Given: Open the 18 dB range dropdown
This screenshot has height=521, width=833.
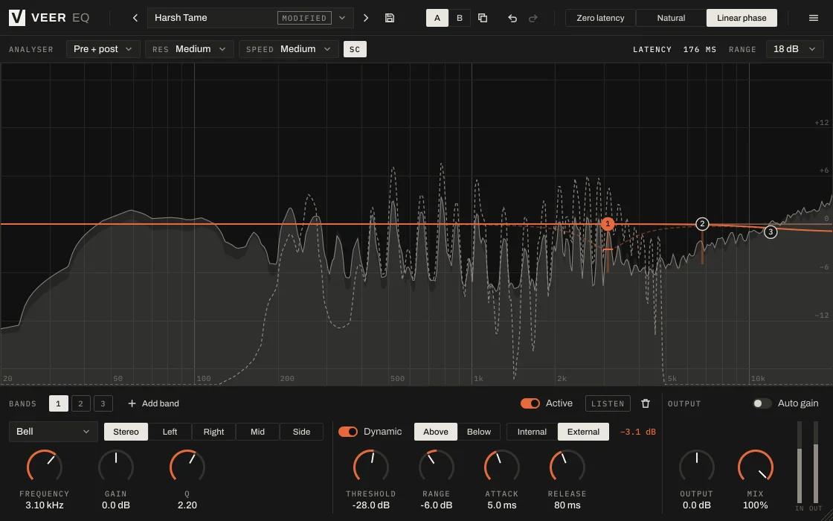Looking at the screenshot, I should [794, 49].
